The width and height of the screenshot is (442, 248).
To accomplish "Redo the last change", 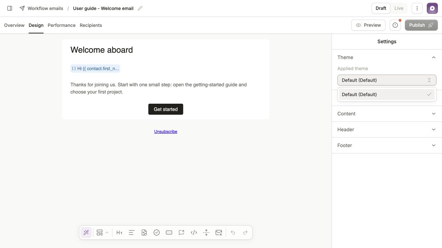I will pos(246,232).
